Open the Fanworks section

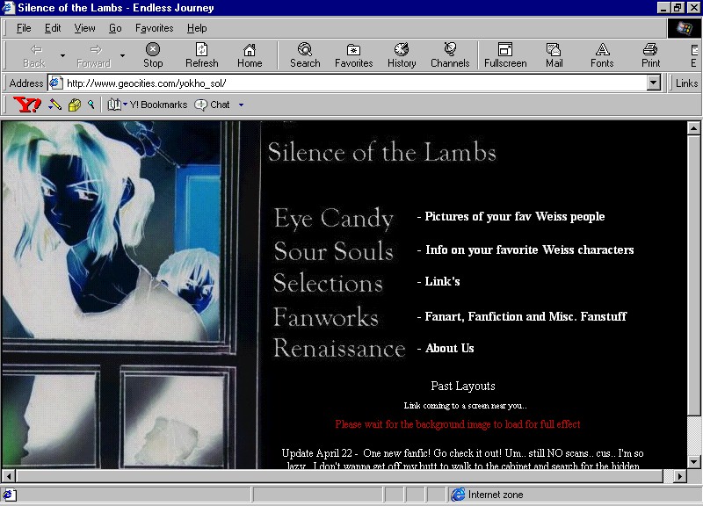(326, 317)
